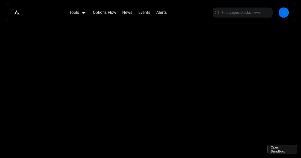The width and height of the screenshot is (301, 158).
Task: Launch the sandbox from the corner button
Action: coord(282,149)
